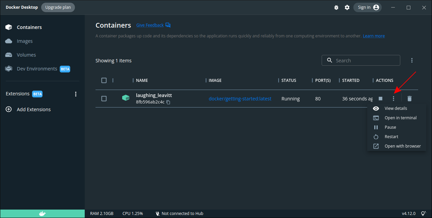Click the bug report icon in the title bar
This screenshot has height=218, width=432.
[x=336, y=7]
